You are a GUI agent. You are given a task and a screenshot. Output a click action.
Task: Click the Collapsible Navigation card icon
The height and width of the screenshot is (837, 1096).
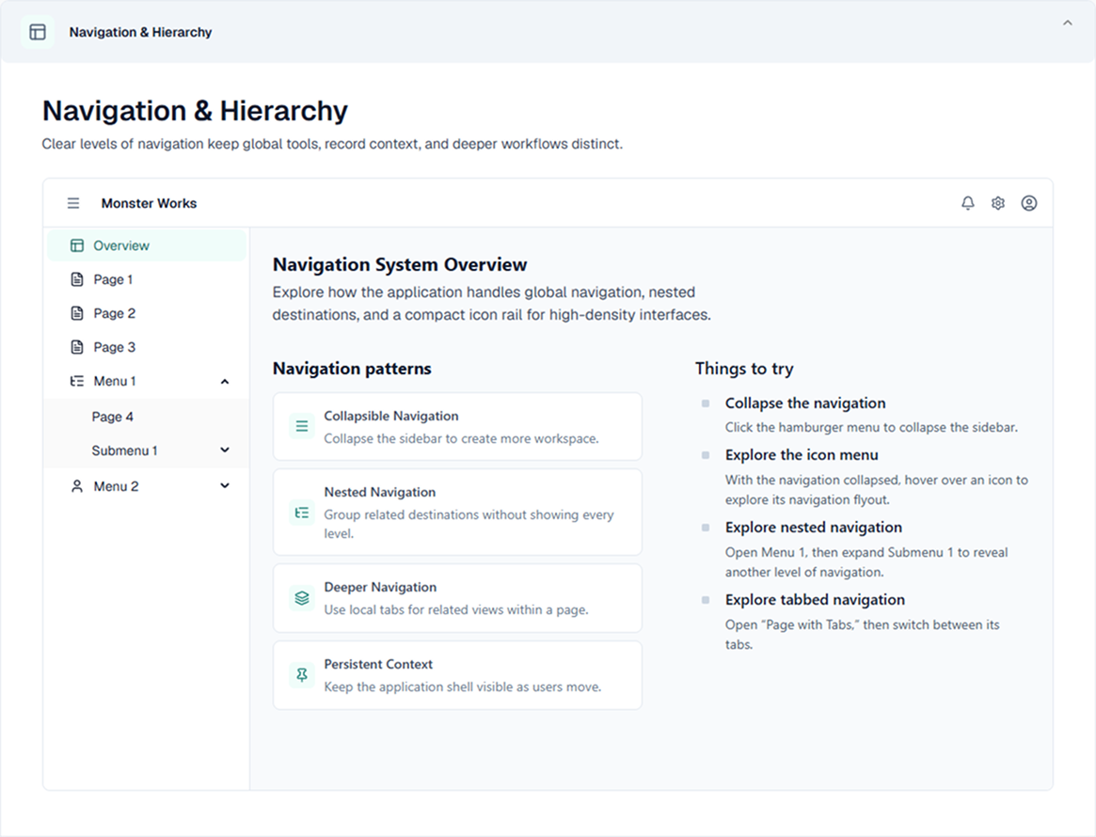[x=302, y=425]
